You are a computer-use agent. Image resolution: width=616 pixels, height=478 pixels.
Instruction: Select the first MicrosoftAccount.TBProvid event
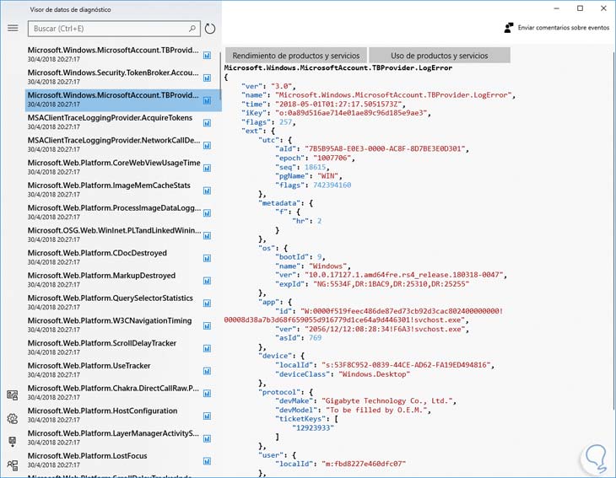pos(123,55)
